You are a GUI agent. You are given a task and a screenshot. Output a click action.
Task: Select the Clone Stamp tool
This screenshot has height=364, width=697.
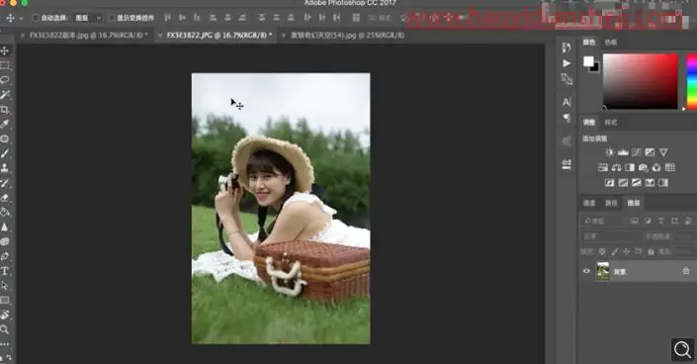tap(5, 168)
